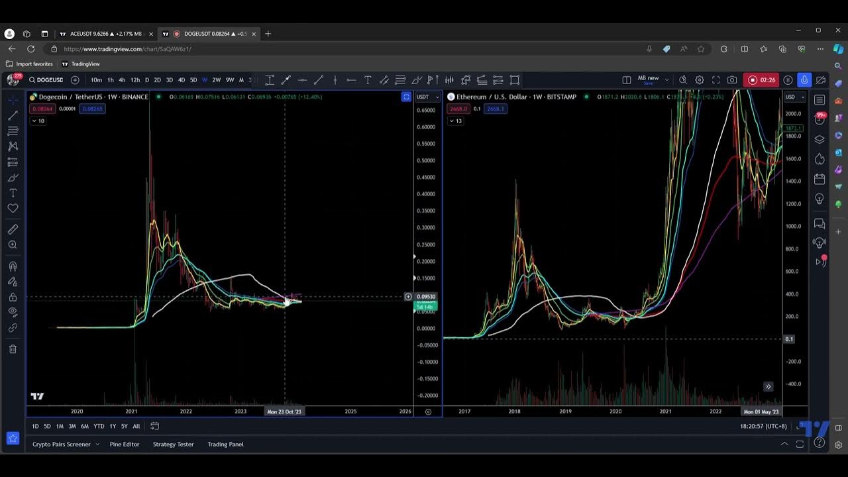Click the add symbol plus button

click(x=75, y=80)
